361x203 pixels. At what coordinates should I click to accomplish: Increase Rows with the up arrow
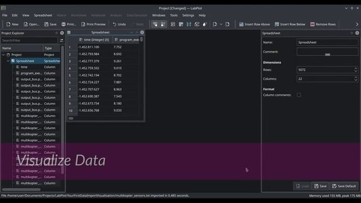pyautogui.click(x=356, y=68)
